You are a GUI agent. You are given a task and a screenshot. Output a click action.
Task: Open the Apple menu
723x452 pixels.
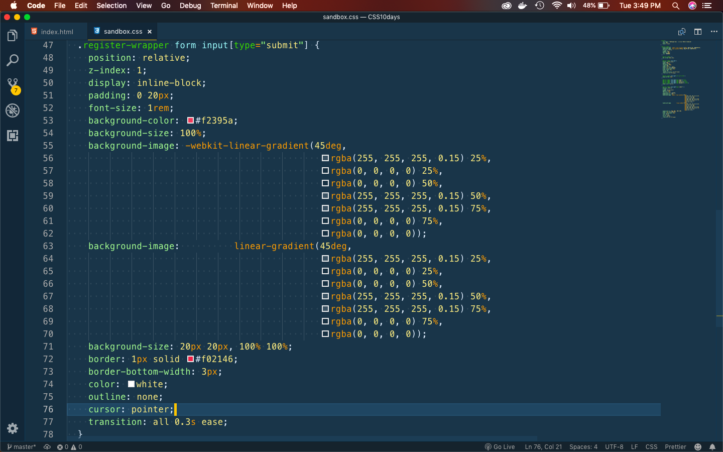point(14,6)
